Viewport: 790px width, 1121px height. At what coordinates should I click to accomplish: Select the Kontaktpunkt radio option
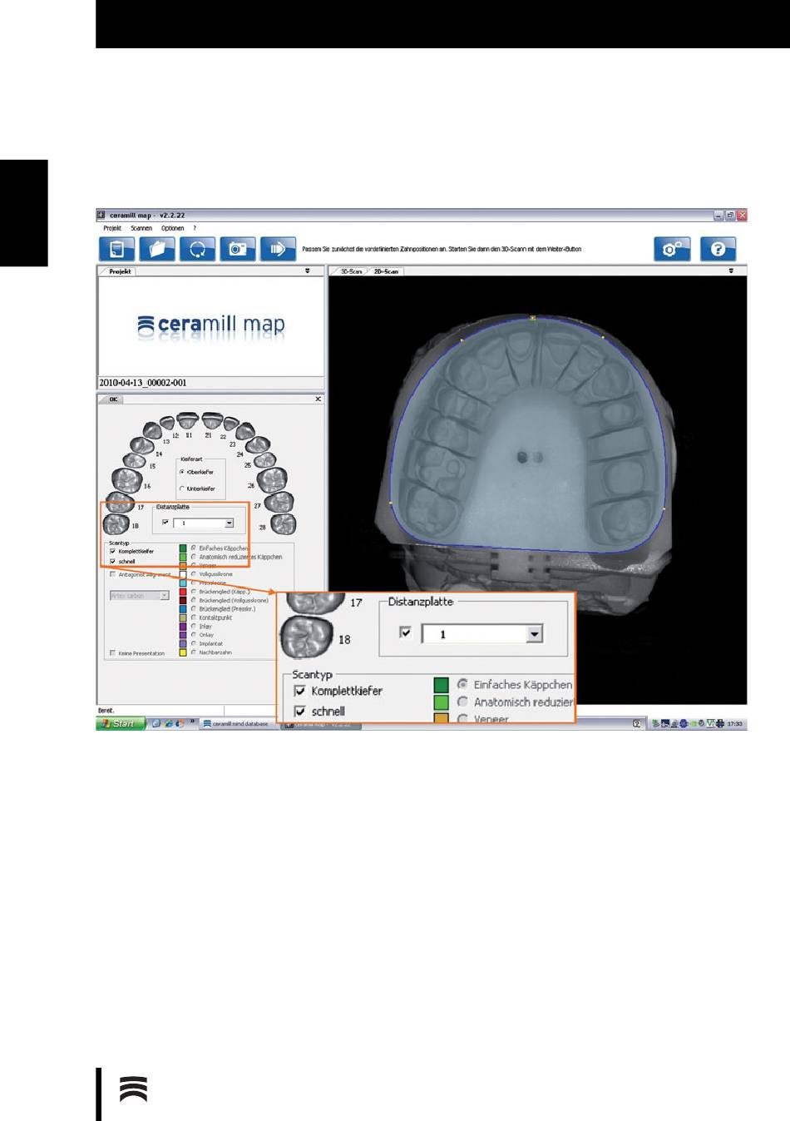(x=194, y=618)
